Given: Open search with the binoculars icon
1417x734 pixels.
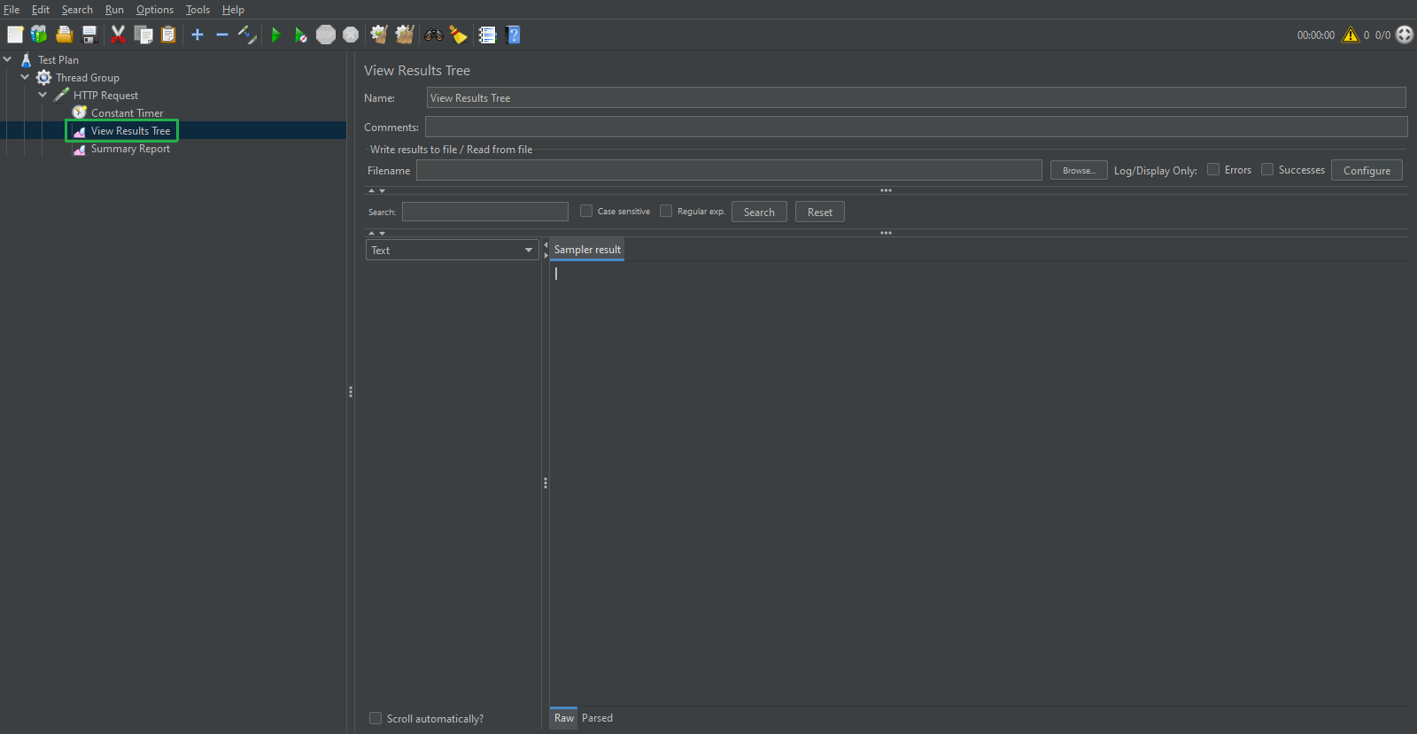Looking at the screenshot, I should (434, 35).
